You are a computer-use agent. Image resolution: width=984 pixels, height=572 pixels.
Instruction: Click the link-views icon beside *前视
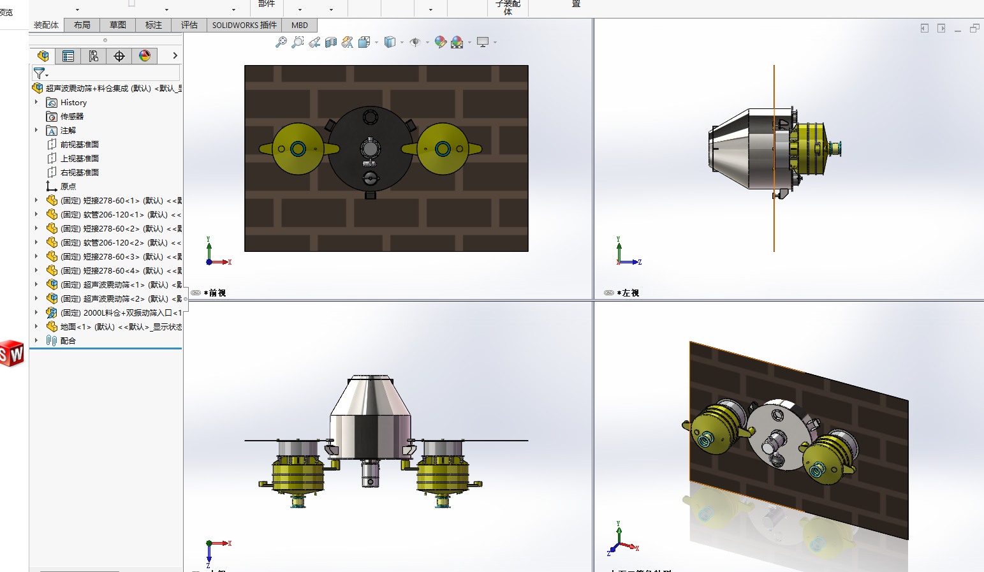196,293
